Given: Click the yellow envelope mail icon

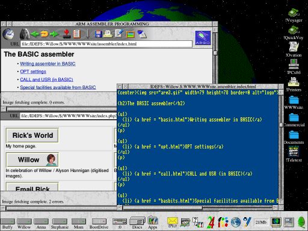Looking at the screenshot, I should [173, 222].
